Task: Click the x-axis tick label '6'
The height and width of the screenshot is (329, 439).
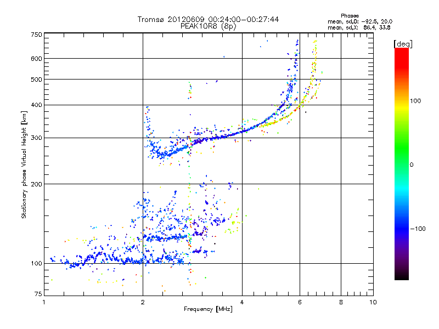Action: (300, 302)
